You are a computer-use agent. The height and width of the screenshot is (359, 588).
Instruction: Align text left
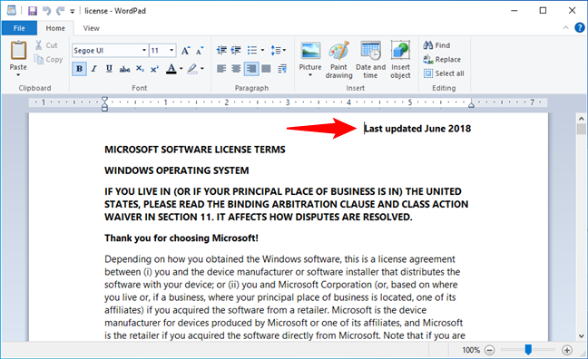(221, 69)
